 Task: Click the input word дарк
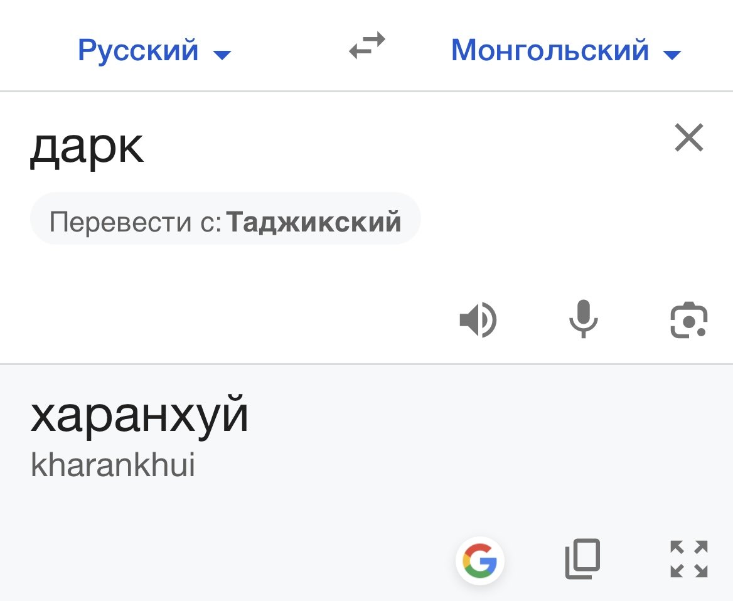click(x=87, y=148)
